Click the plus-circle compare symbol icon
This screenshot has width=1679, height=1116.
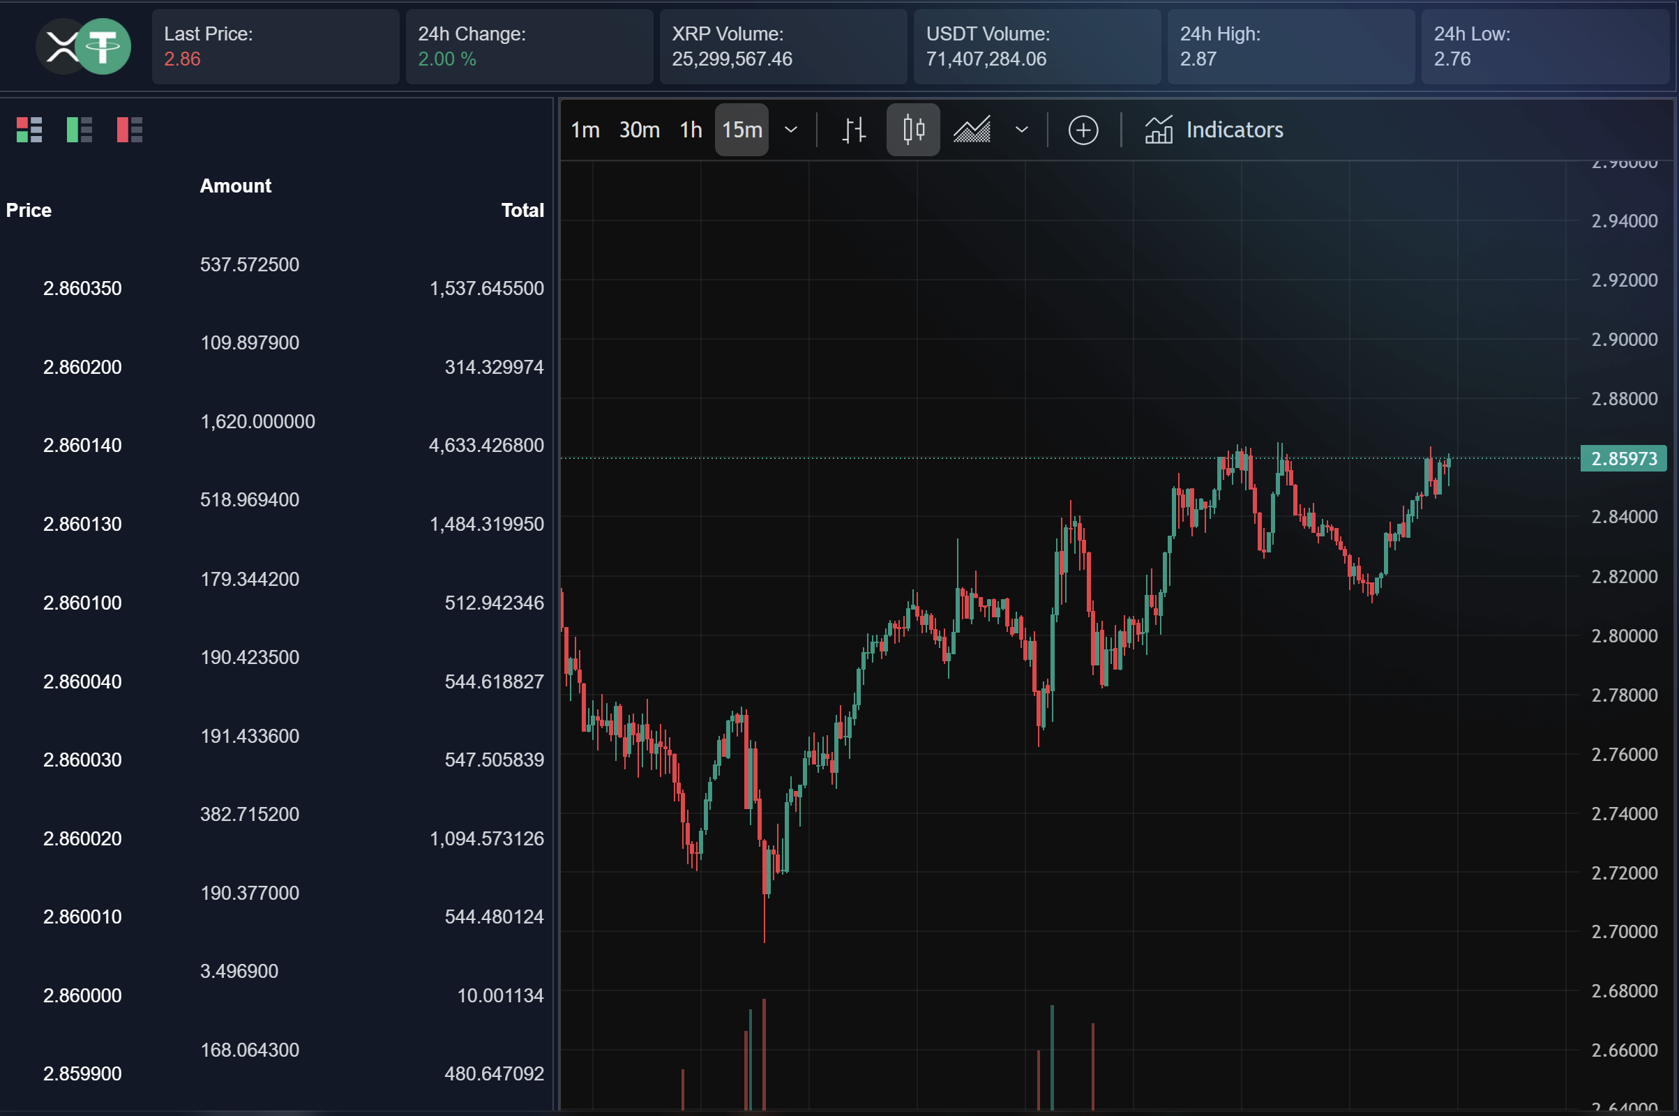pos(1083,130)
